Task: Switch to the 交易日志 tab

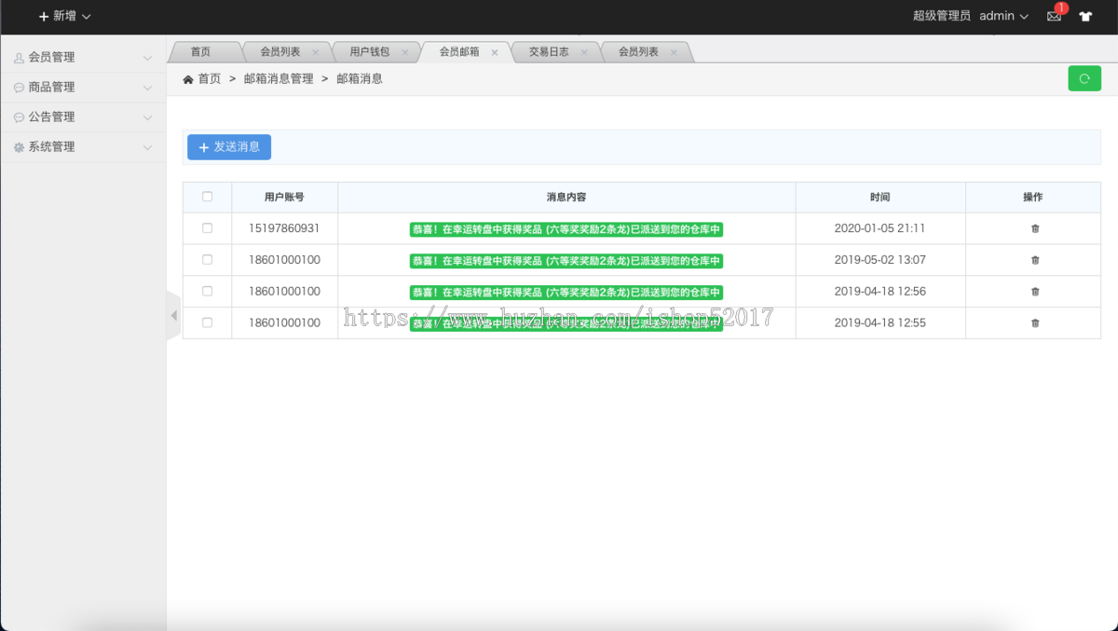Action: pos(549,52)
